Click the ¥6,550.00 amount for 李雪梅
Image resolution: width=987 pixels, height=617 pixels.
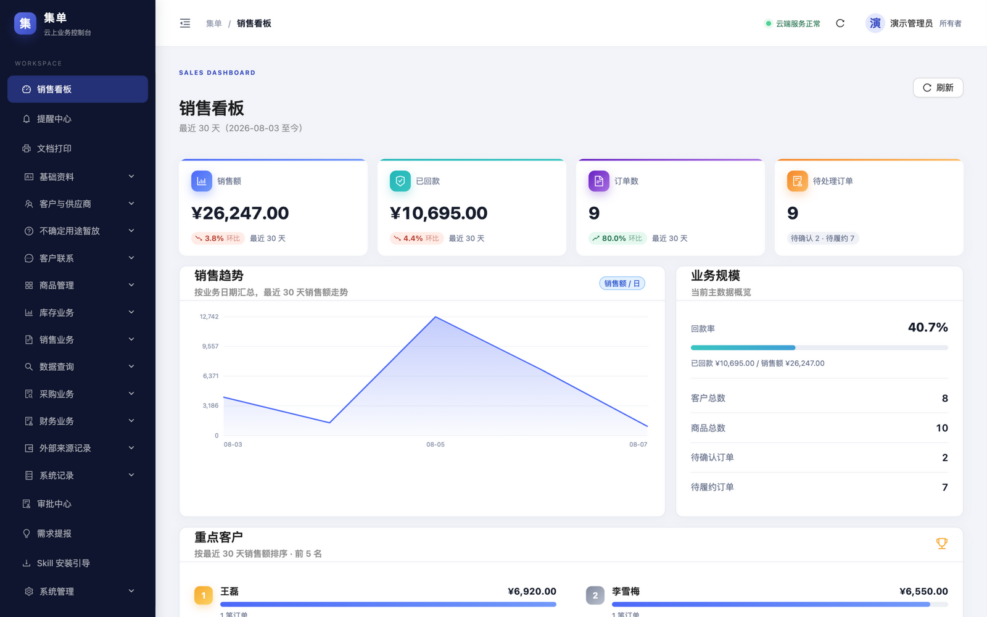tap(923, 591)
